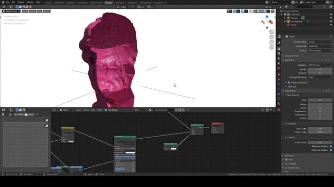Open the Modifiers wrench properties tab
334x187 pixels.
[279, 79]
